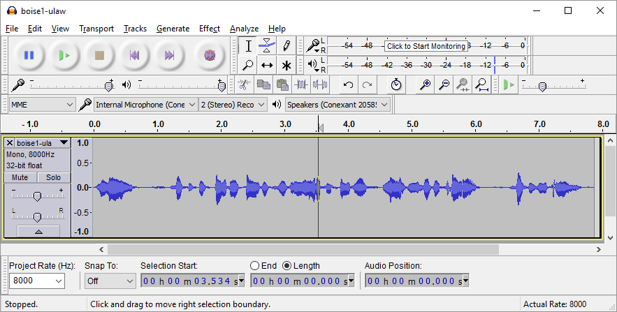Click the Zoom Out magnifier
This screenshot has height=312, width=617.
(444, 84)
